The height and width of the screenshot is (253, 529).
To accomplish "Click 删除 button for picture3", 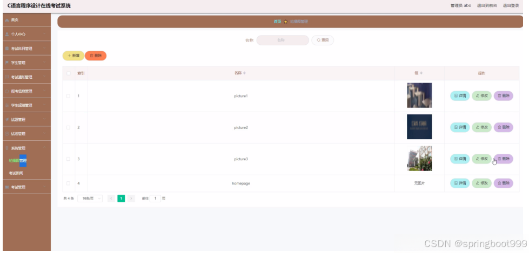I will click(504, 159).
